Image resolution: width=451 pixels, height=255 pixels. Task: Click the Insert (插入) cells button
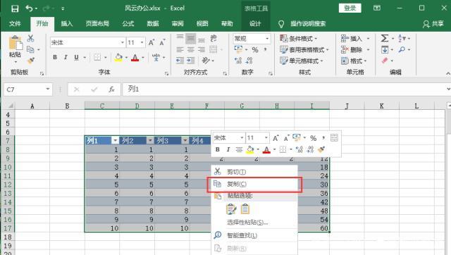click(351, 39)
